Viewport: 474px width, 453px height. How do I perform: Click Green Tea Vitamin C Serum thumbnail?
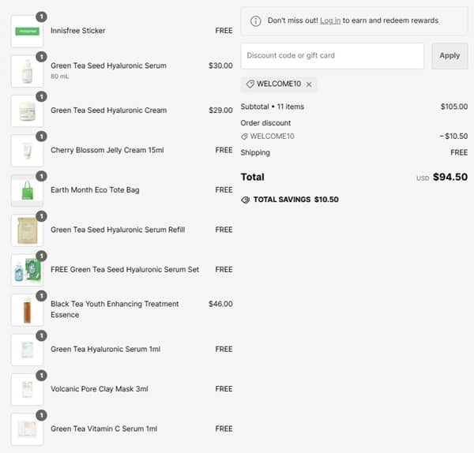point(27,429)
